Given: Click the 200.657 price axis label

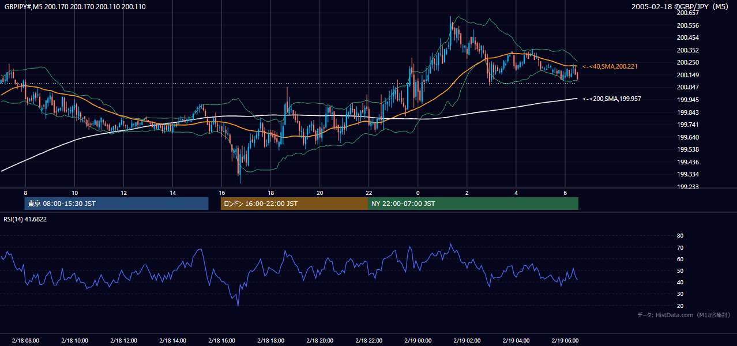Looking at the screenshot, I should click(688, 13).
